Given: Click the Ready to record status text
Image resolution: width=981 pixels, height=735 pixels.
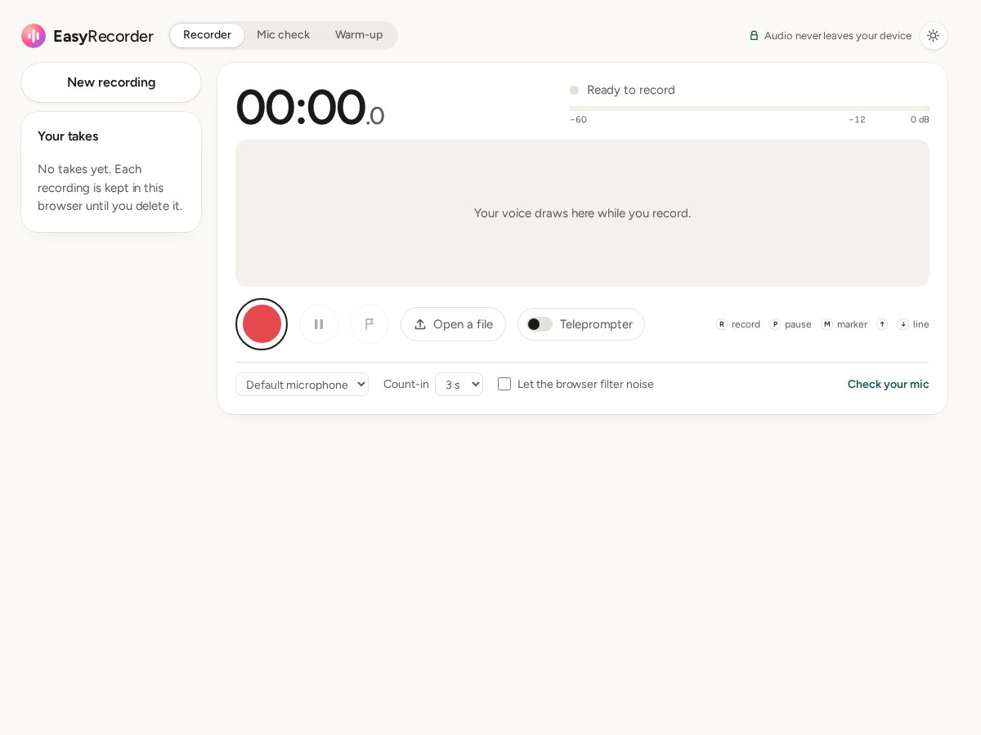Looking at the screenshot, I should (631, 90).
